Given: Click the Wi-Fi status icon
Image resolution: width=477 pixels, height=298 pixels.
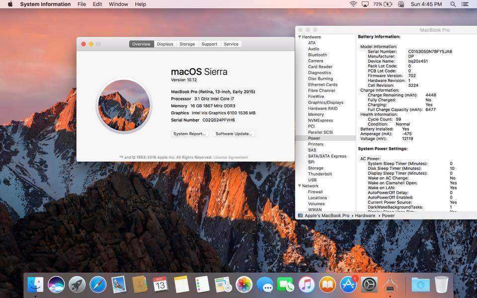Looking at the screenshot, I should coord(353,4).
